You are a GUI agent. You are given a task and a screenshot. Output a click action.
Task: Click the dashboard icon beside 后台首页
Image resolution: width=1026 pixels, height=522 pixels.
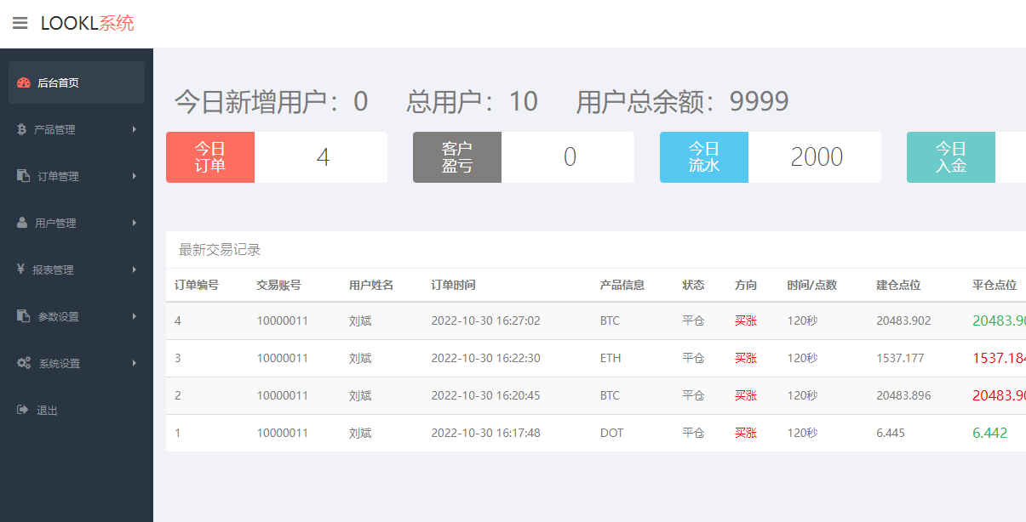tap(24, 83)
